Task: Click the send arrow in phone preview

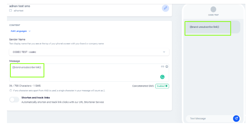Action: click(236, 118)
